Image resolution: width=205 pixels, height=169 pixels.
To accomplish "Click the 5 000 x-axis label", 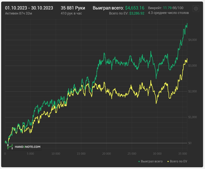I will click(30, 154).
